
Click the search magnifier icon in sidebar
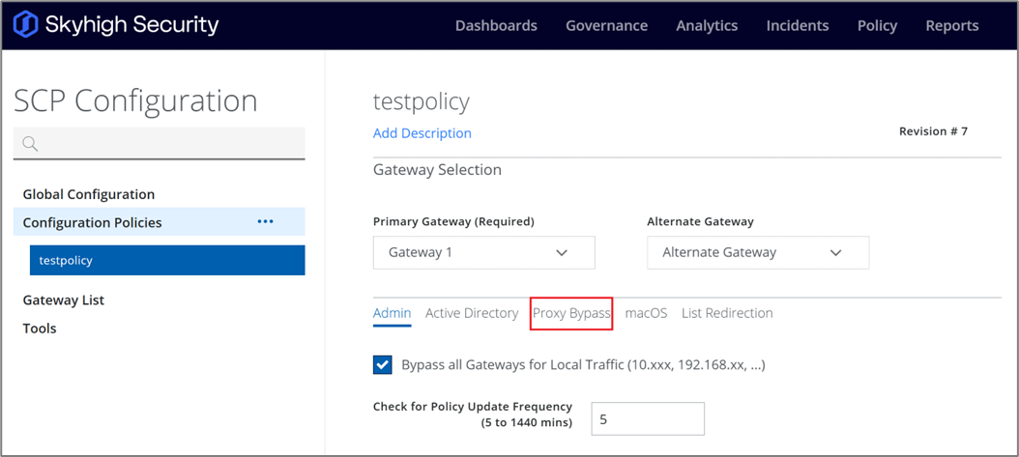click(30, 144)
